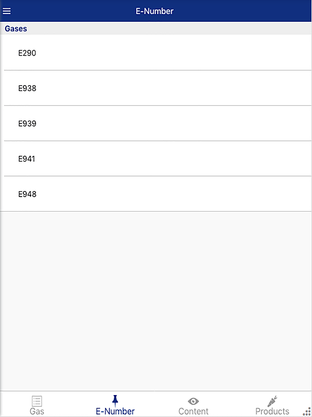Click the Gases section header
The image size is (312, 417).
coord(16,29)
